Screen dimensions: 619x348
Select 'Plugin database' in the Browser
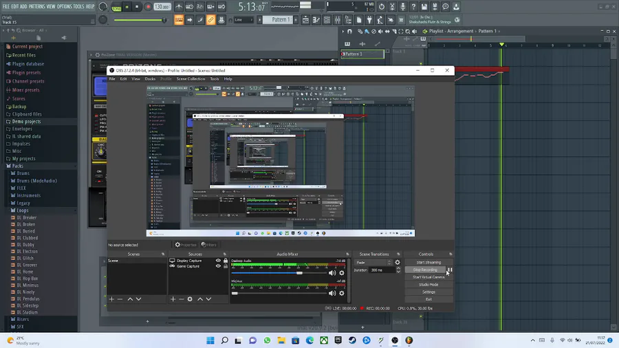28,64
